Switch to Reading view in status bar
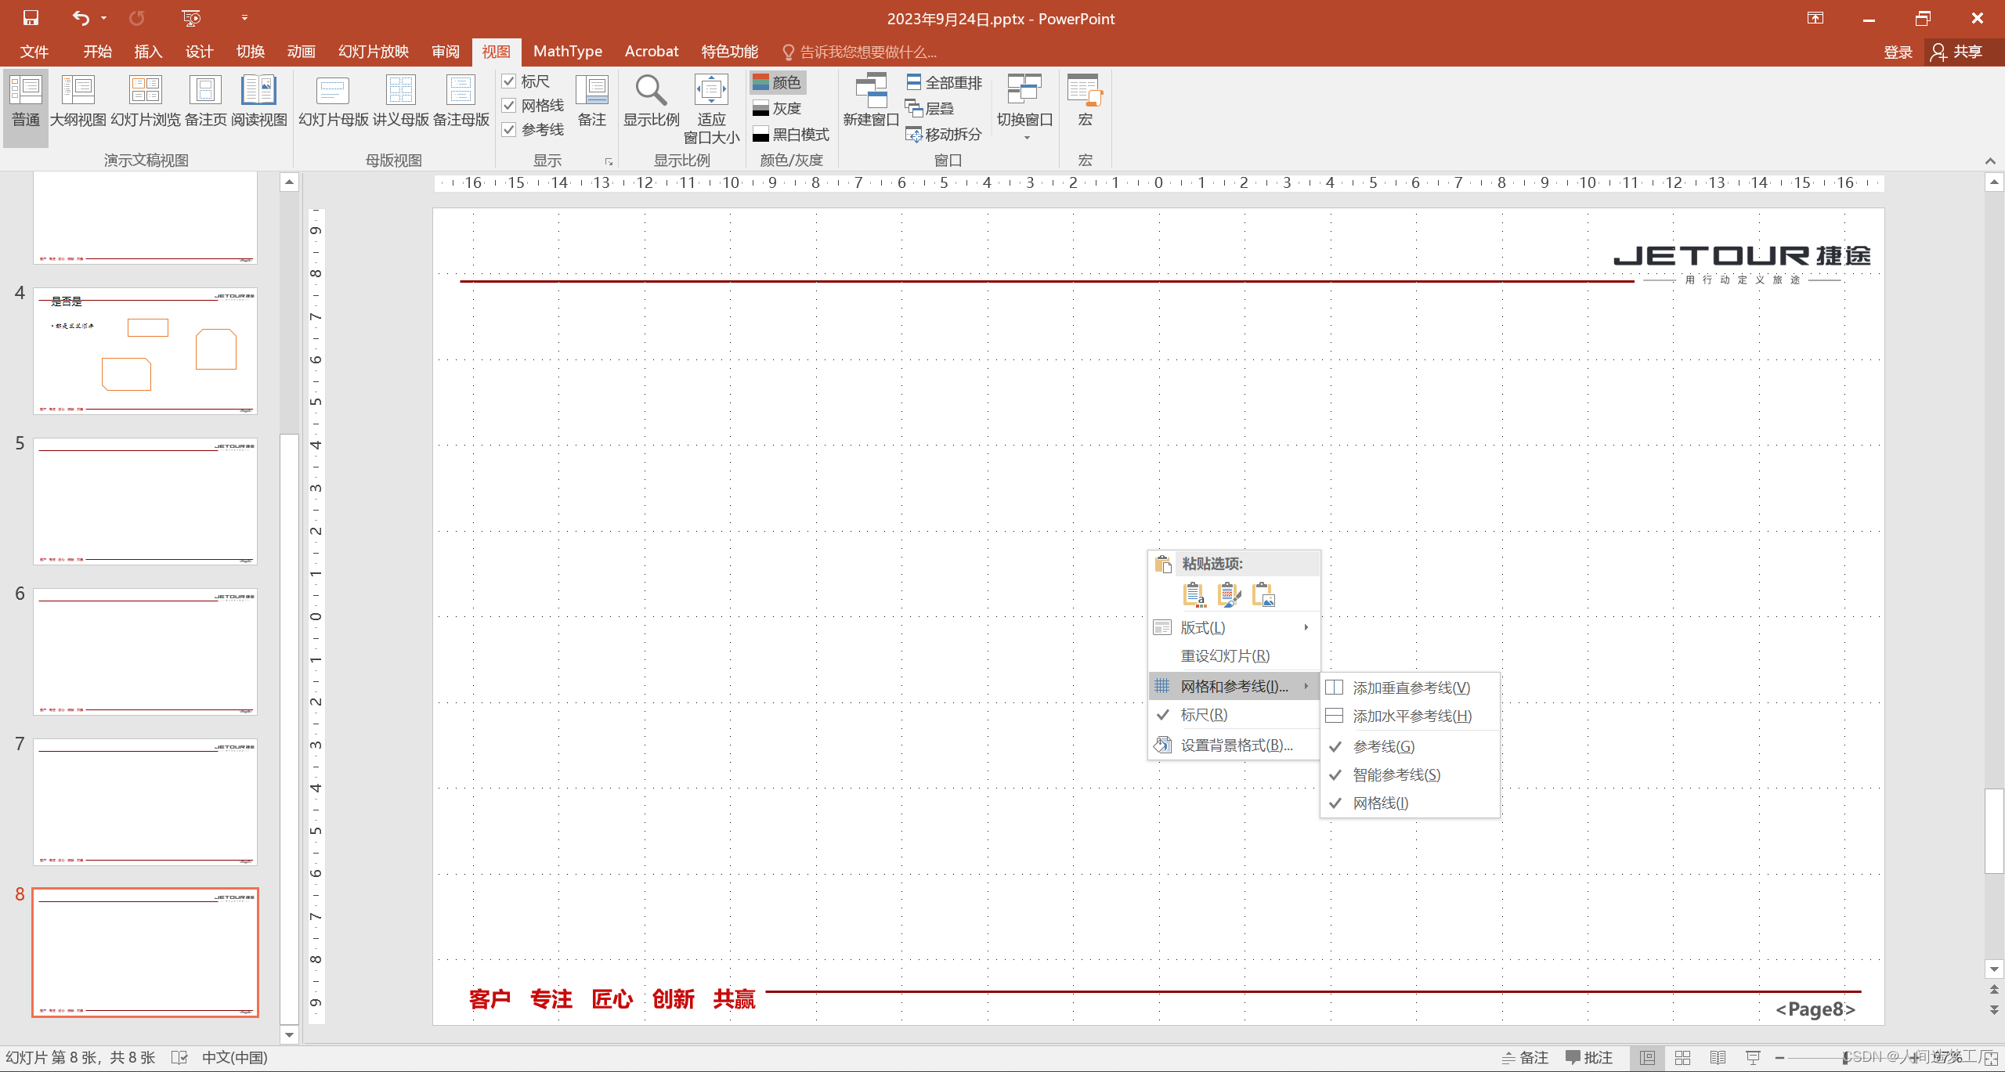 click(1718, 1058)
